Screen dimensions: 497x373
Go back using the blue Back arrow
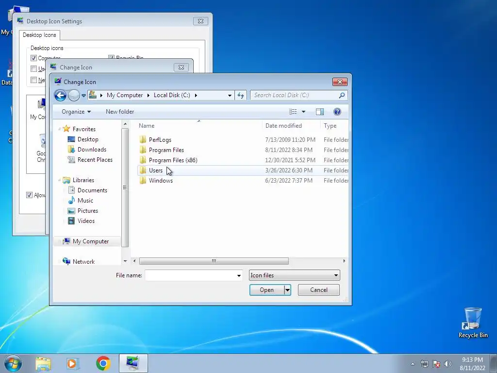pos(60,95)
